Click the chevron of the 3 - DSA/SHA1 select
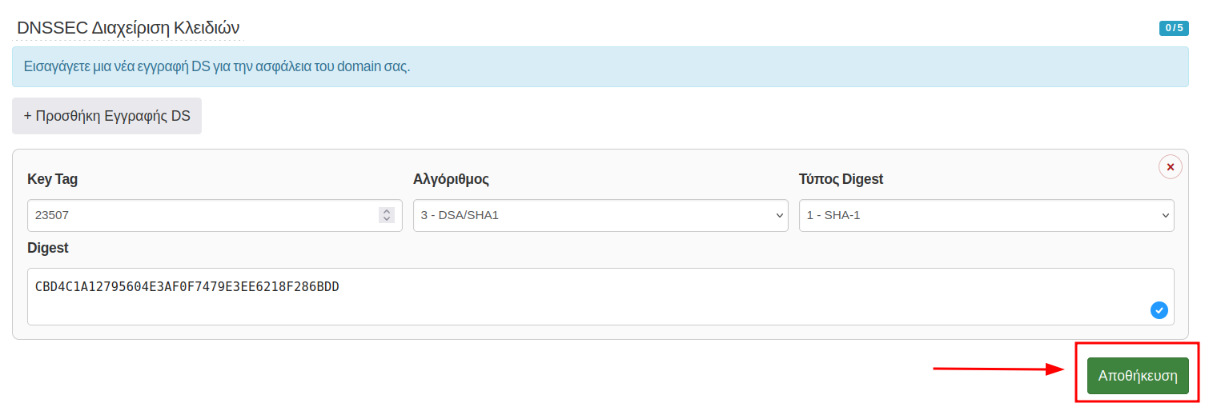Image resolution: width=1205 pixels, height=407 pixels. pos(780,216)
